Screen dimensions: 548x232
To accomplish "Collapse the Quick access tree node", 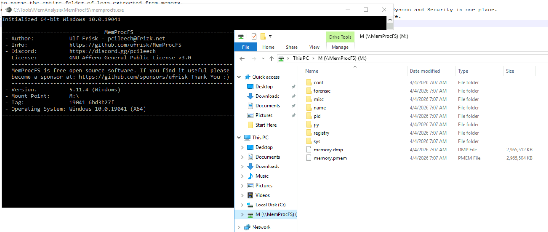I will pyautogui.click(x=239, y=77).
